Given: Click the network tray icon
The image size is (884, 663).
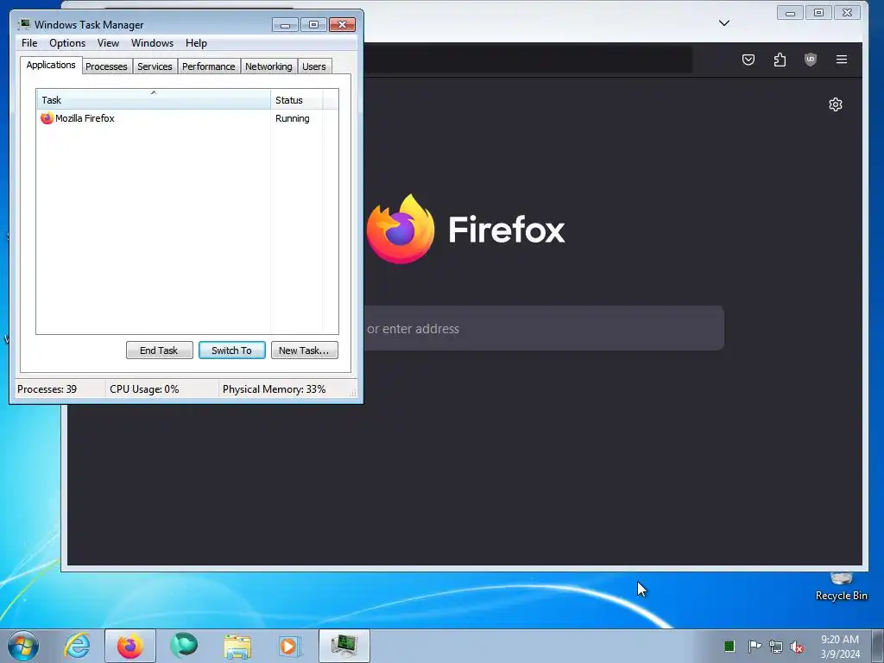Looking at the screenshot, I should 776,647.
